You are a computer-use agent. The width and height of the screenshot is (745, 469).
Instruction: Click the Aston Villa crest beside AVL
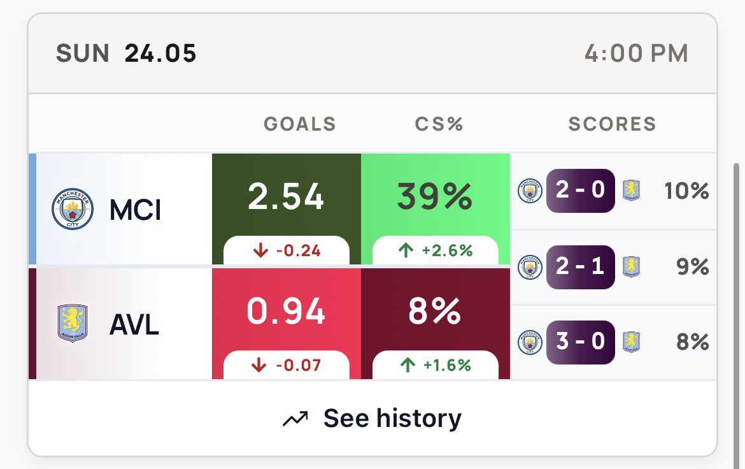[x=72, y=324]
